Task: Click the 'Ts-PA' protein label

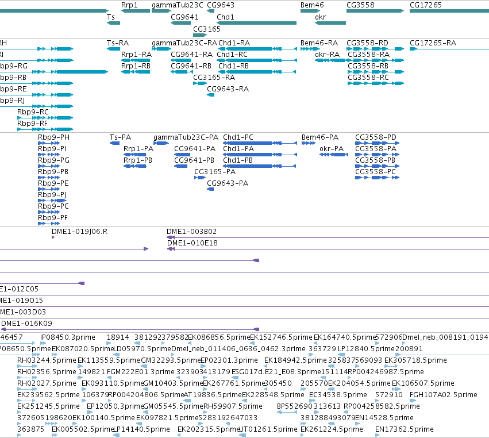Action: pyautogui.click(x=120, y=137)
